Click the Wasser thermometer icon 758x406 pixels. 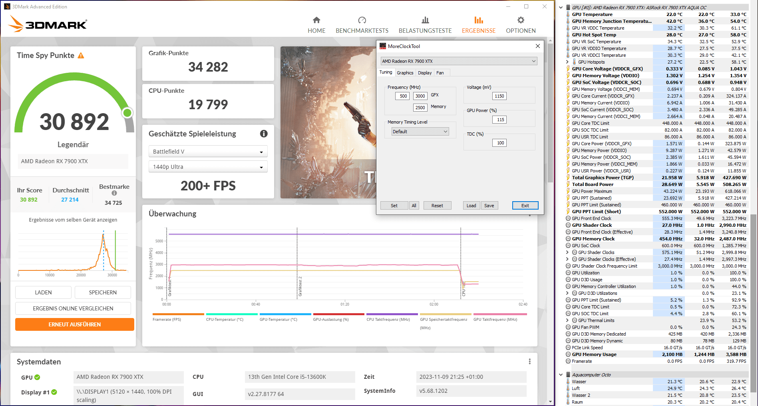tap(568, 382)
